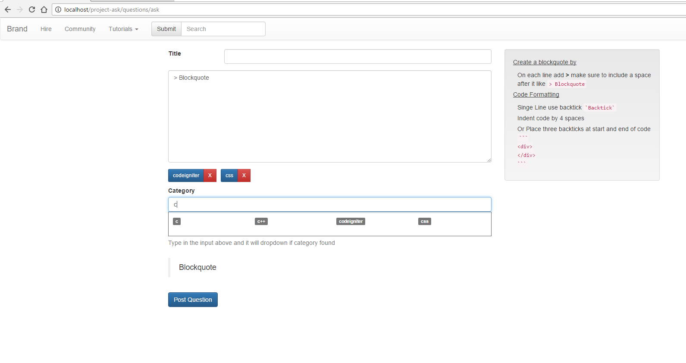Select the 'c' category suggestion

(177, 222)
